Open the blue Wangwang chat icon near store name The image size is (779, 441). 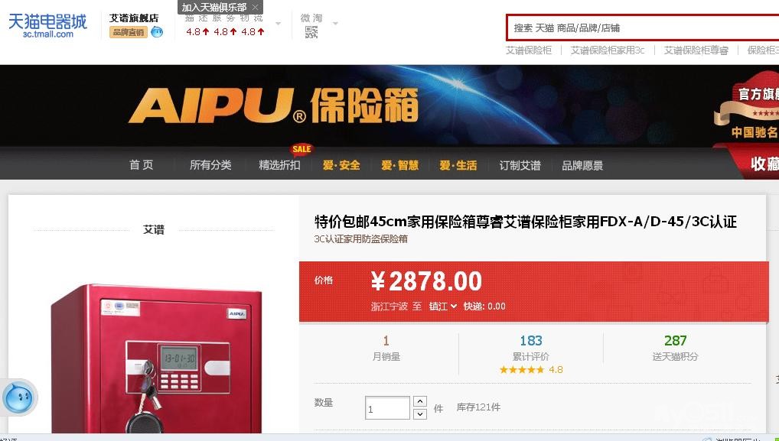[x=157, y=32]
